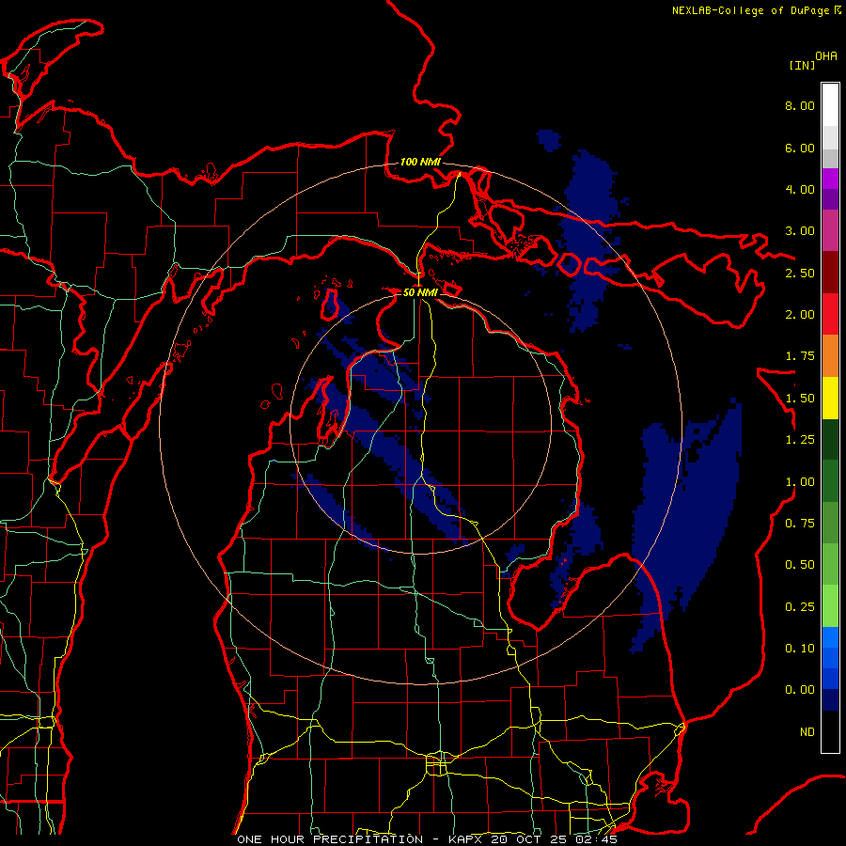Click the ONE HOUR PRECIPITATION caption
Viewport: 846px width, 846px height.
tap(330, 839)
